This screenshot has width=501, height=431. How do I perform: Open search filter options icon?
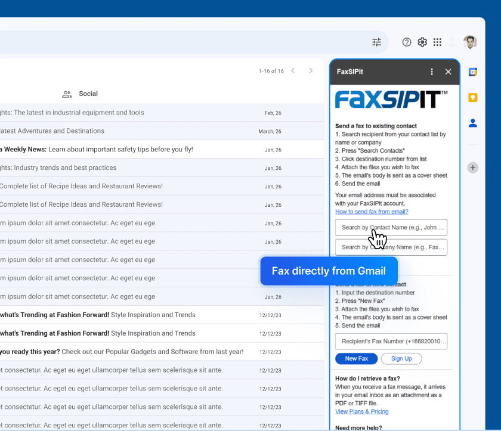(x=377, y=42)
